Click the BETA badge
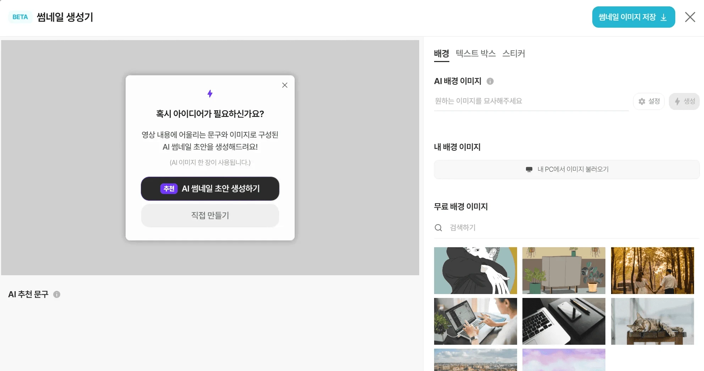The width and height of the screenshot is (704, 371). tap(20, 17)
